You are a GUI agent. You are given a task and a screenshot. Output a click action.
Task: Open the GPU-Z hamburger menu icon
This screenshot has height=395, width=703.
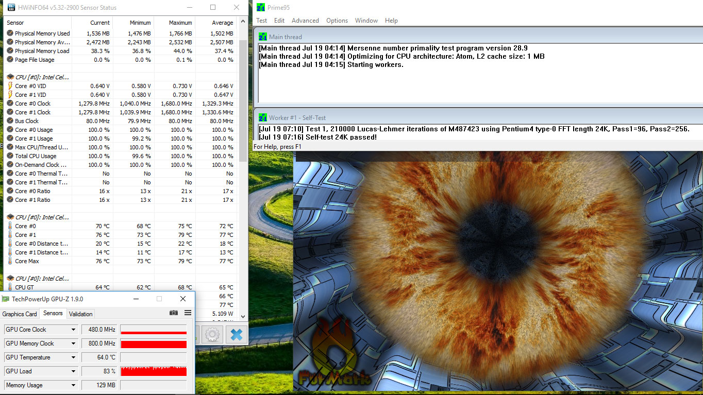point(188,313)
